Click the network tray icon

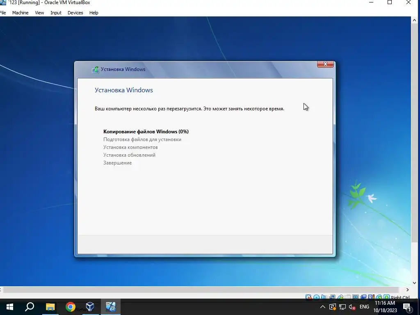[342, 307]
